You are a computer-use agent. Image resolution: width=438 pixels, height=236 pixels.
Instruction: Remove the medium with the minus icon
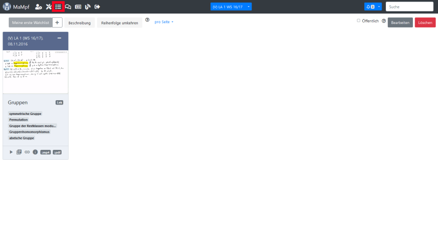tap(60, 38)
